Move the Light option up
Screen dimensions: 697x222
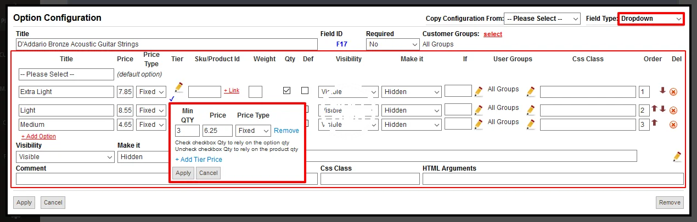[654, 109]
